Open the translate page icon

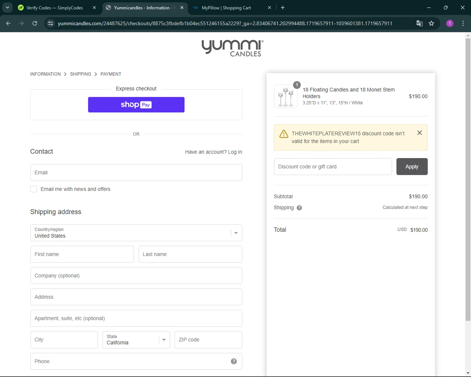[420, 23]
